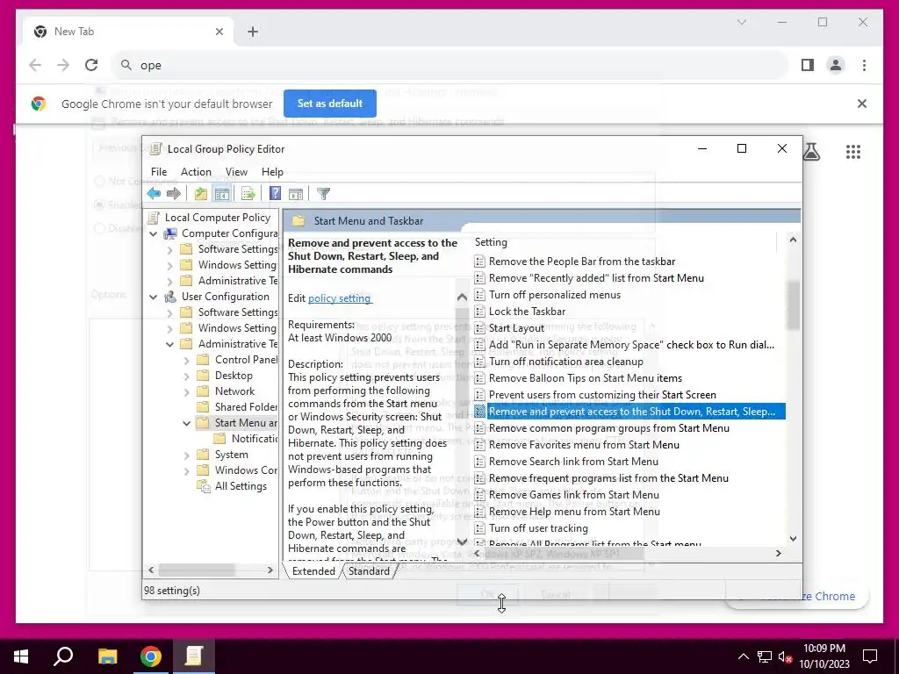The width and height of the screenshot is (899, 674).
Task: Click the Filter funnel icon
Action: (x=323, y=194)
